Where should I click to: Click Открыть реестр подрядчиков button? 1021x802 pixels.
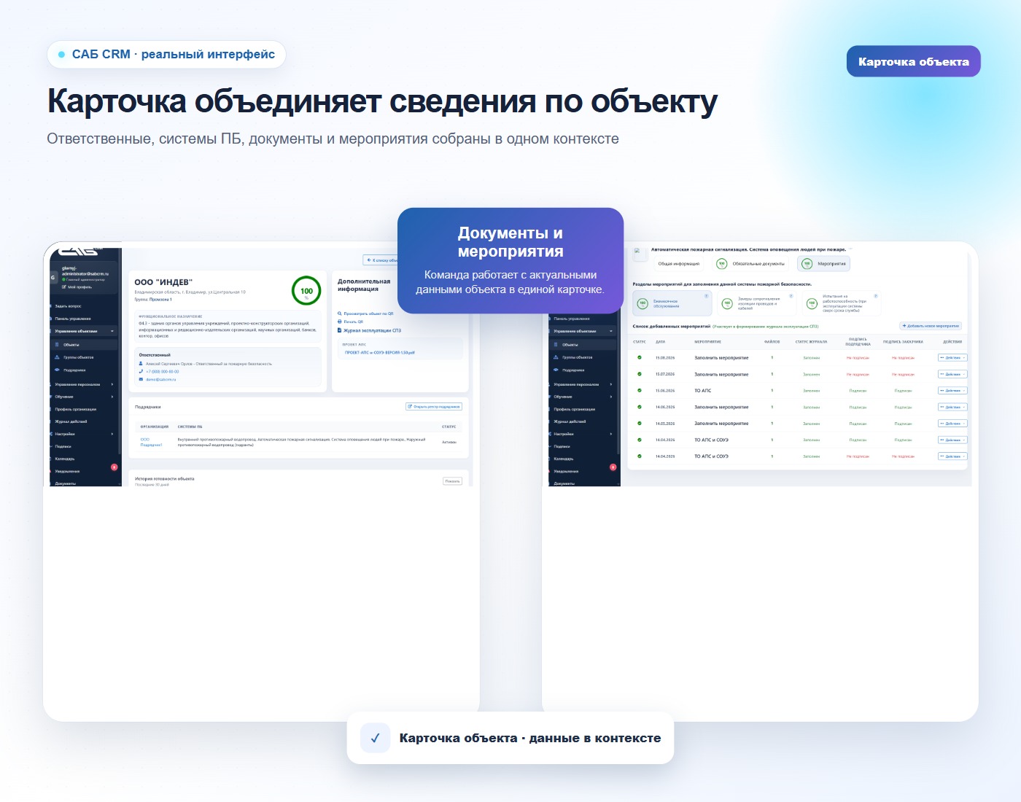tap(434, 407)
